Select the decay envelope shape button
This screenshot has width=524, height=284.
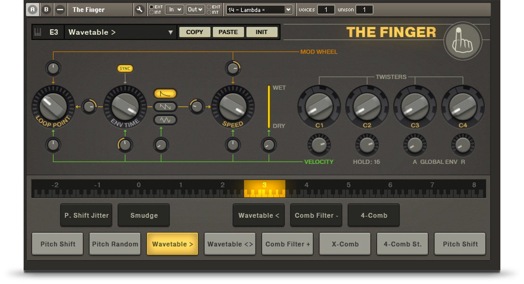pyautogui.click(x=165, y=94)
